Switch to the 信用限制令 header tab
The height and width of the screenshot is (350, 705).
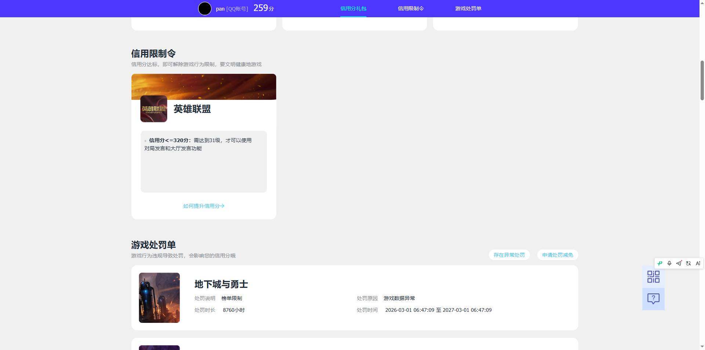(x=411, y=8)
